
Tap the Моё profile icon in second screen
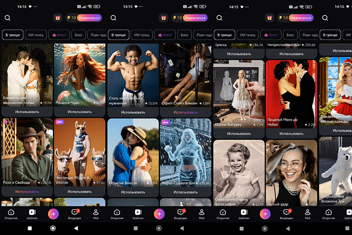[201, 213]
